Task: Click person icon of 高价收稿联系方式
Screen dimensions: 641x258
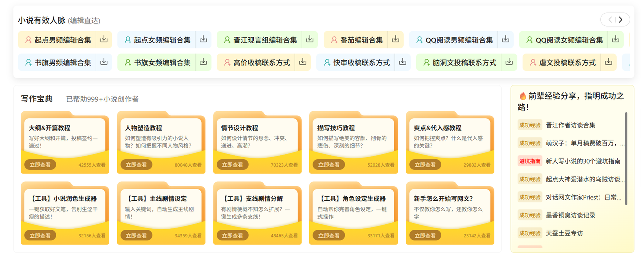Action: click(x=227, y=63)
